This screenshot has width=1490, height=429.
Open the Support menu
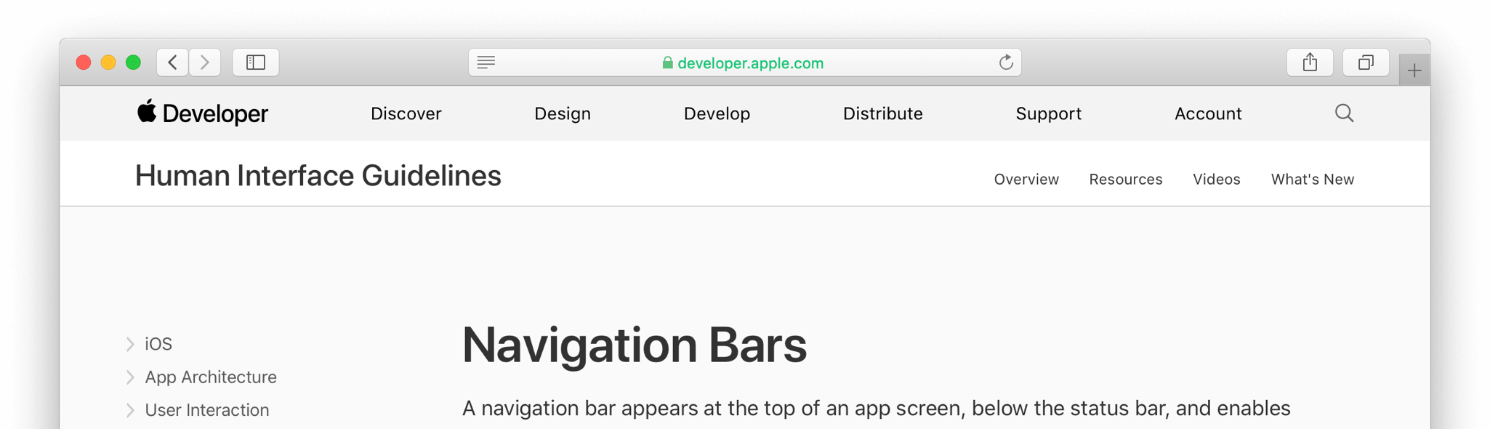coord(1049,113)
